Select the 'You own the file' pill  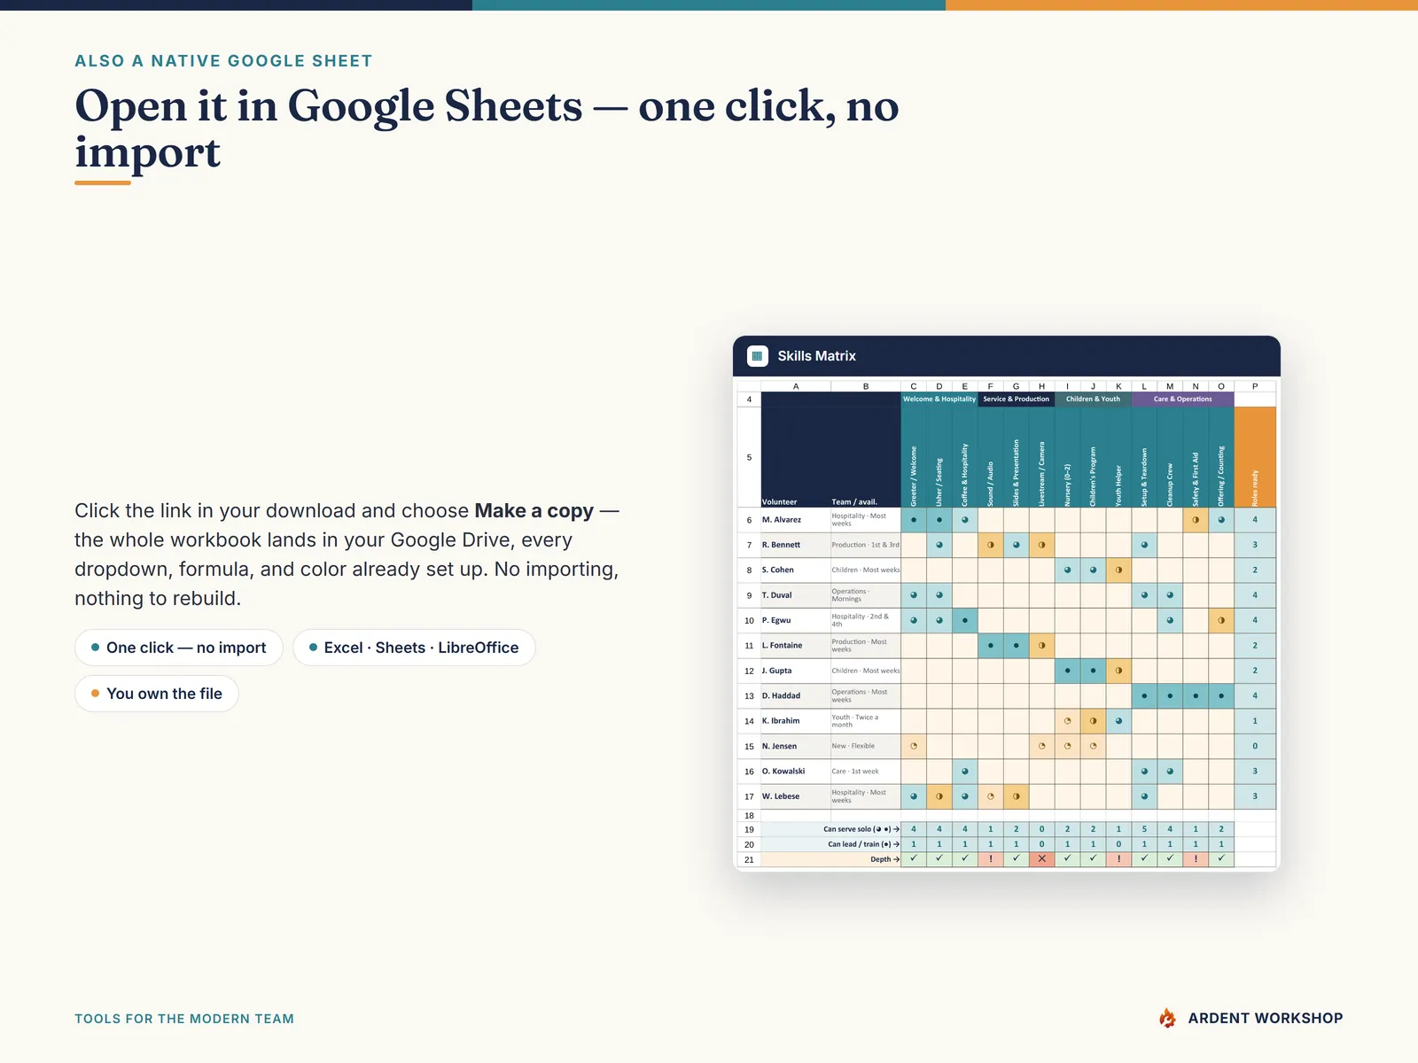tap(157, 694)
